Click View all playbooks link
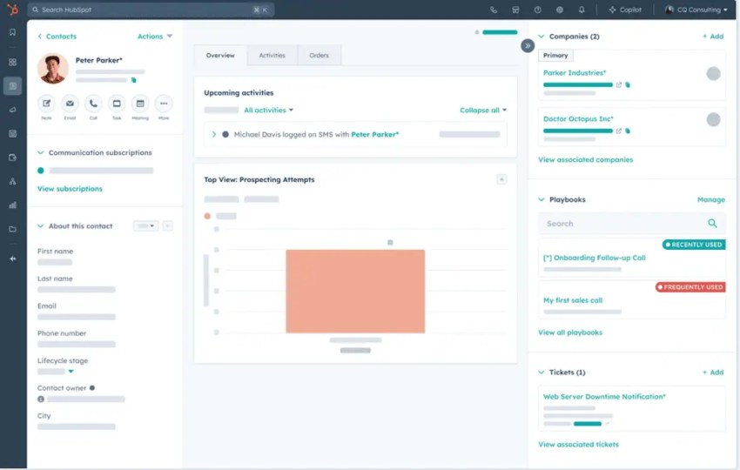Image resolution: width=740 pixels, height=470 pixels. point(570,332)
